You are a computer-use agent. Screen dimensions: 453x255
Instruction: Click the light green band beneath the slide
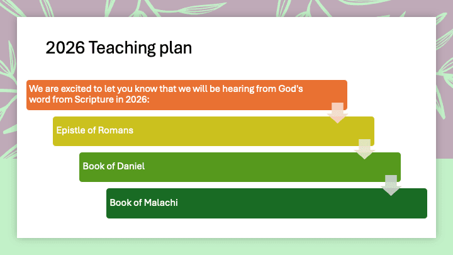[x=226, y=247]
